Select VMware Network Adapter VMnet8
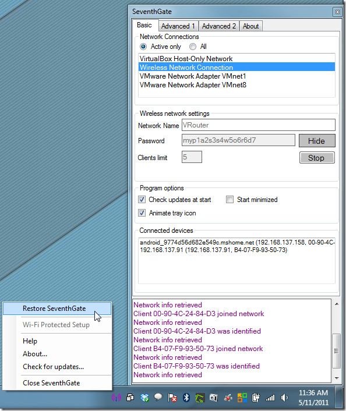Screen dimensions: 346x411 (236, 85)
